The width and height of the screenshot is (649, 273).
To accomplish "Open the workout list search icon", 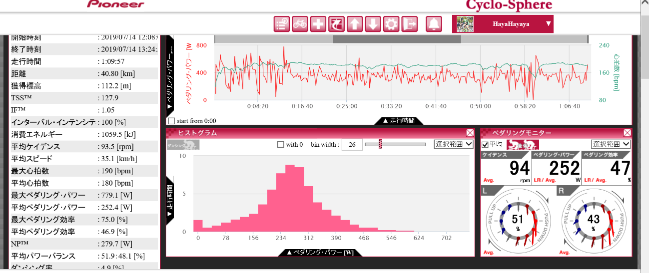I will [282, 24].
